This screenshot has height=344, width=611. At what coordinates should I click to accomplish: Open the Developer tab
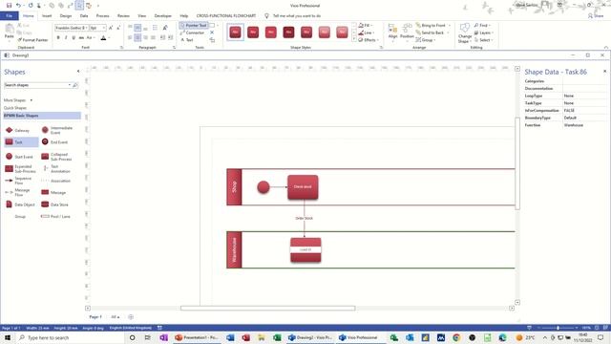click(x=163, y=16)
